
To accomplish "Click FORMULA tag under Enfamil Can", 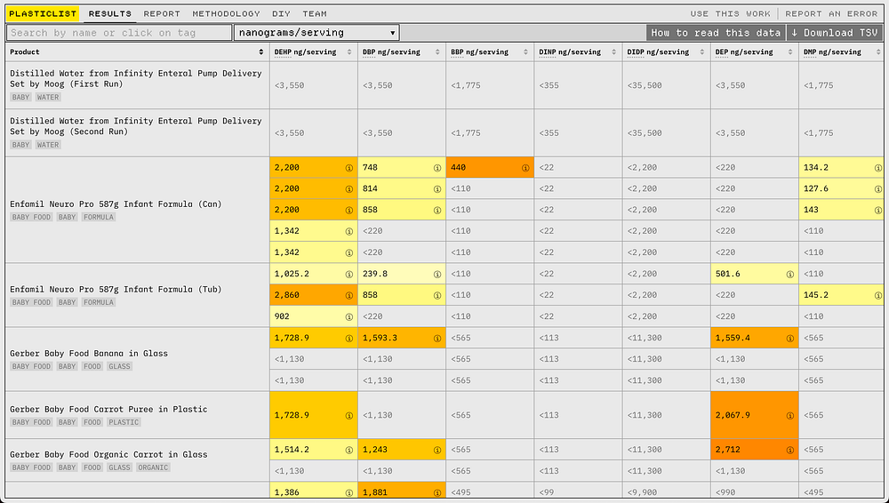I will pos(99,217).
